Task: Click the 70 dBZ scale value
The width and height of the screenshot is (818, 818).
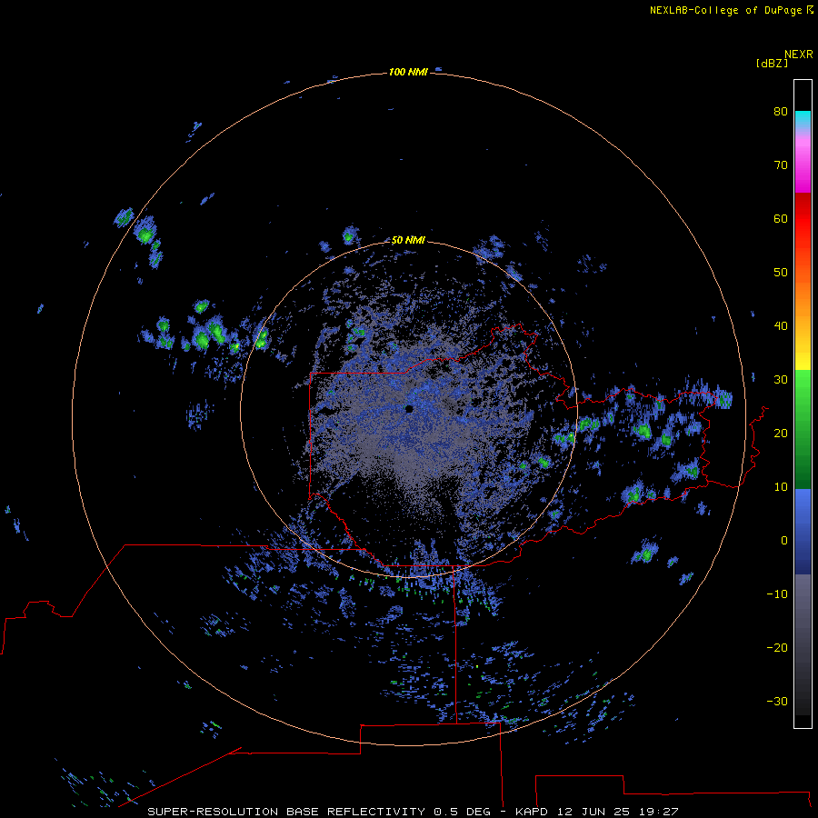Action: (x=781, y=165)
